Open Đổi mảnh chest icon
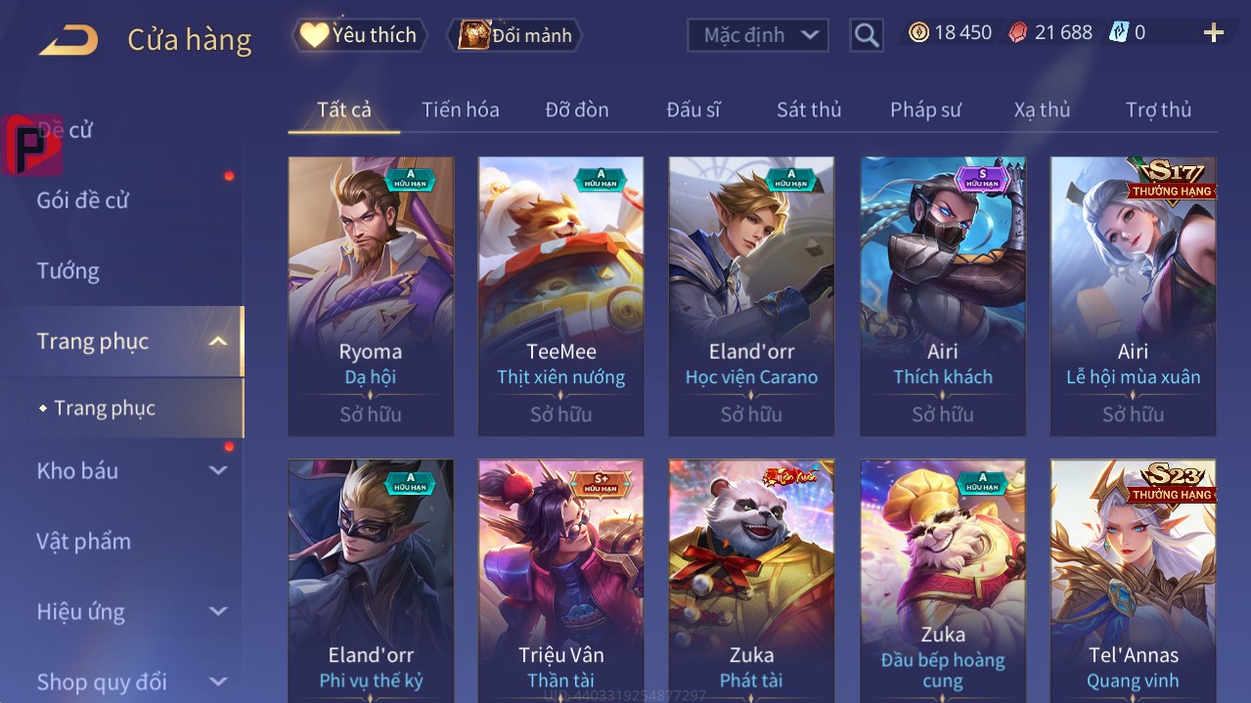Image resolution: width=1251 pixels, height=703 pixels. coord(514,35)
